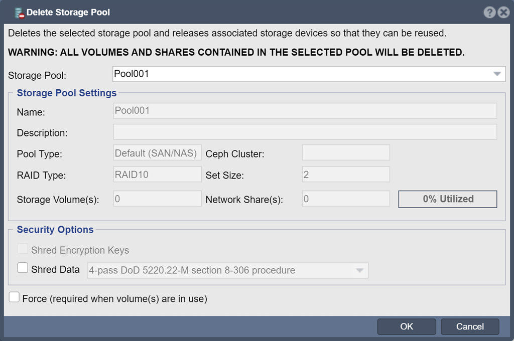514x341 pixels.
Task: Click the Network Share(s) count field
Action: [x=346, y=199]
